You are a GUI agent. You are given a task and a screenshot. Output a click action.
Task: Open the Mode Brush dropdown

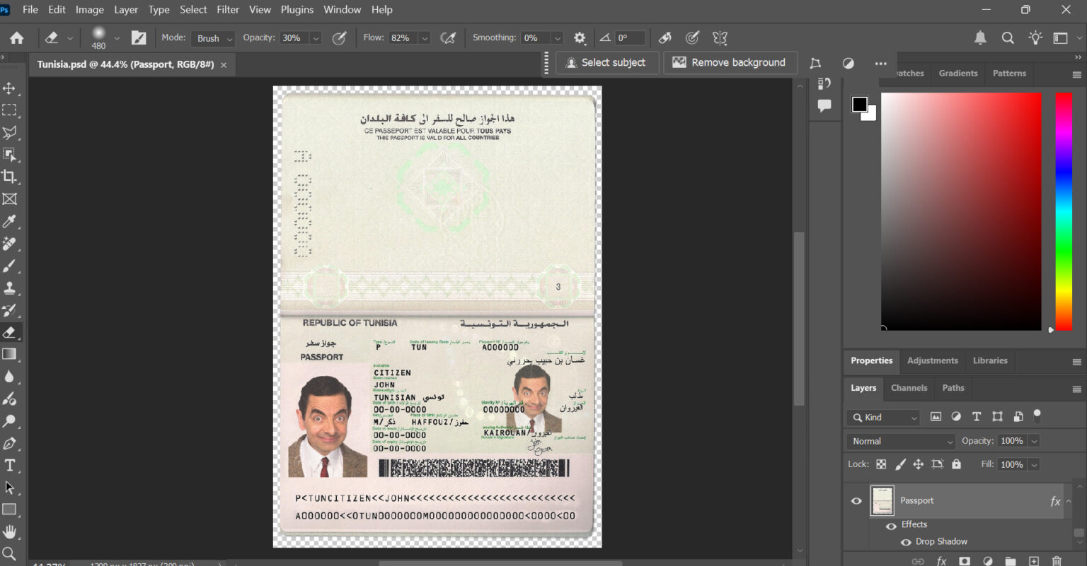pyautogui.click(x=213, y=38)
